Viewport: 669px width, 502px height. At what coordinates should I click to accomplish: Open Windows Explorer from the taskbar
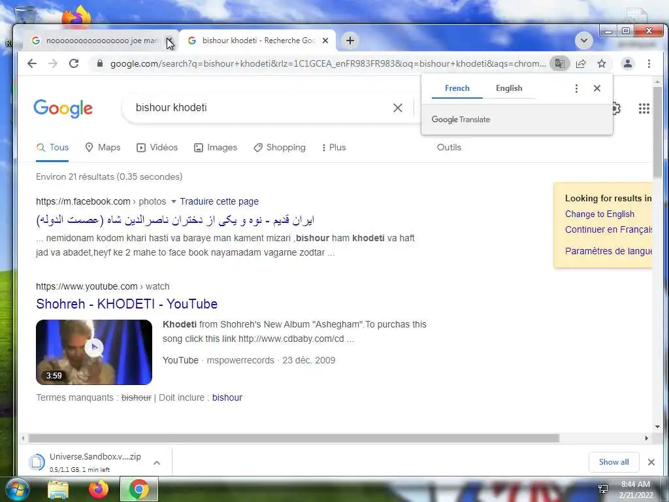click(58, 490)
